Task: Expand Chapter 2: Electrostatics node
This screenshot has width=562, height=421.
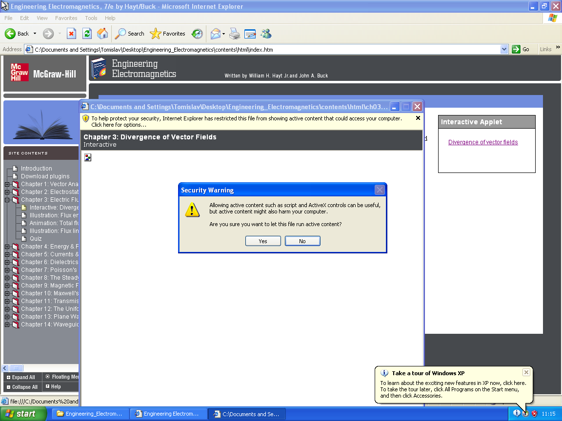Action: [7, 192]
